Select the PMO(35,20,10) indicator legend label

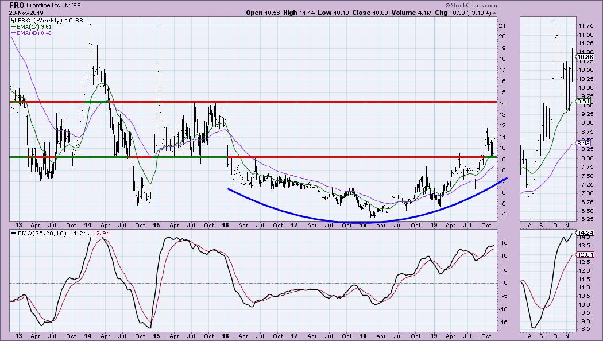[x=42, y=233]
